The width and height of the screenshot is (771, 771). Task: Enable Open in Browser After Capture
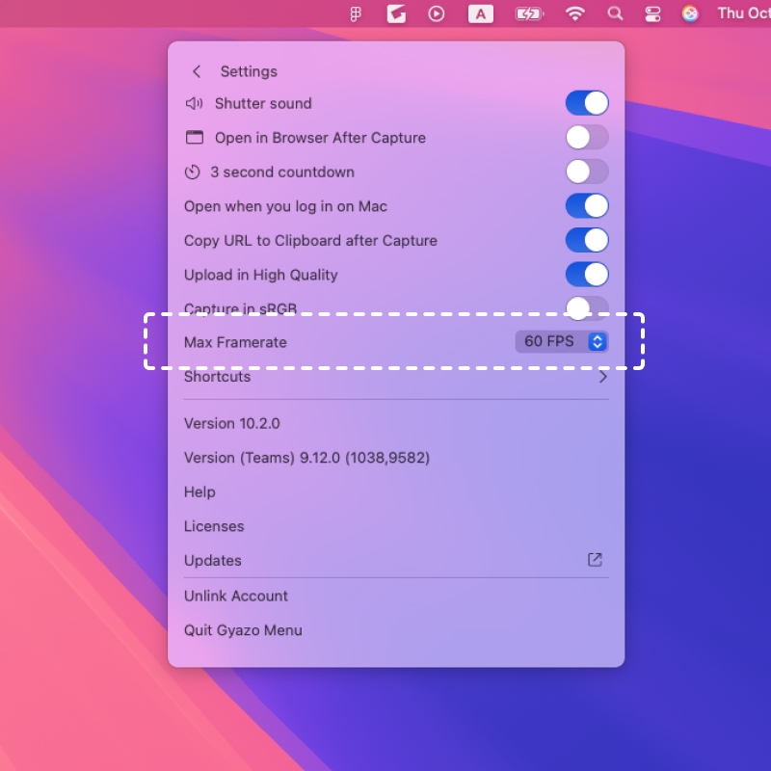(586, 138)
